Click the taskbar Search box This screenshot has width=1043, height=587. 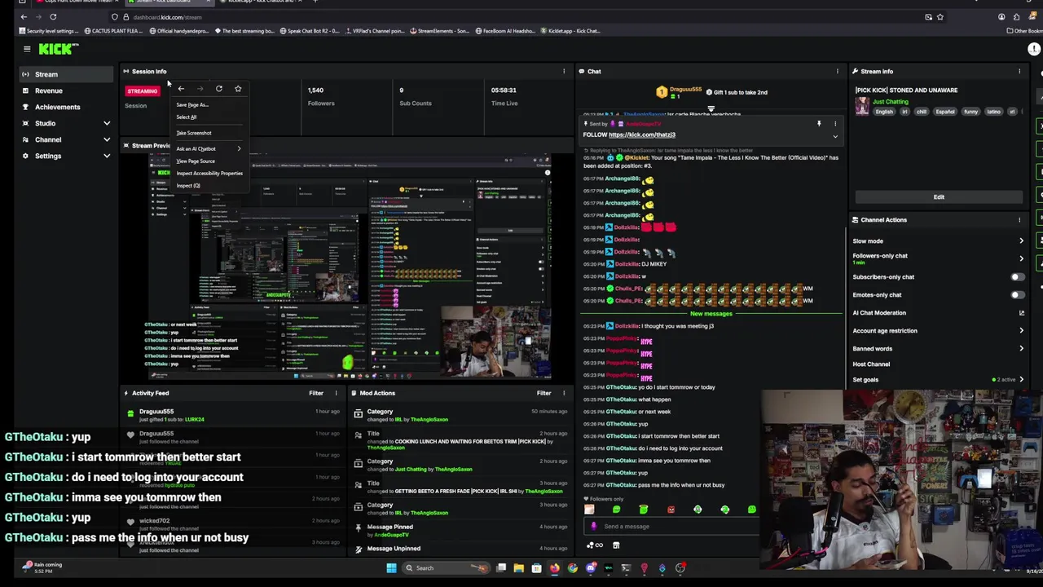point(447,567)
